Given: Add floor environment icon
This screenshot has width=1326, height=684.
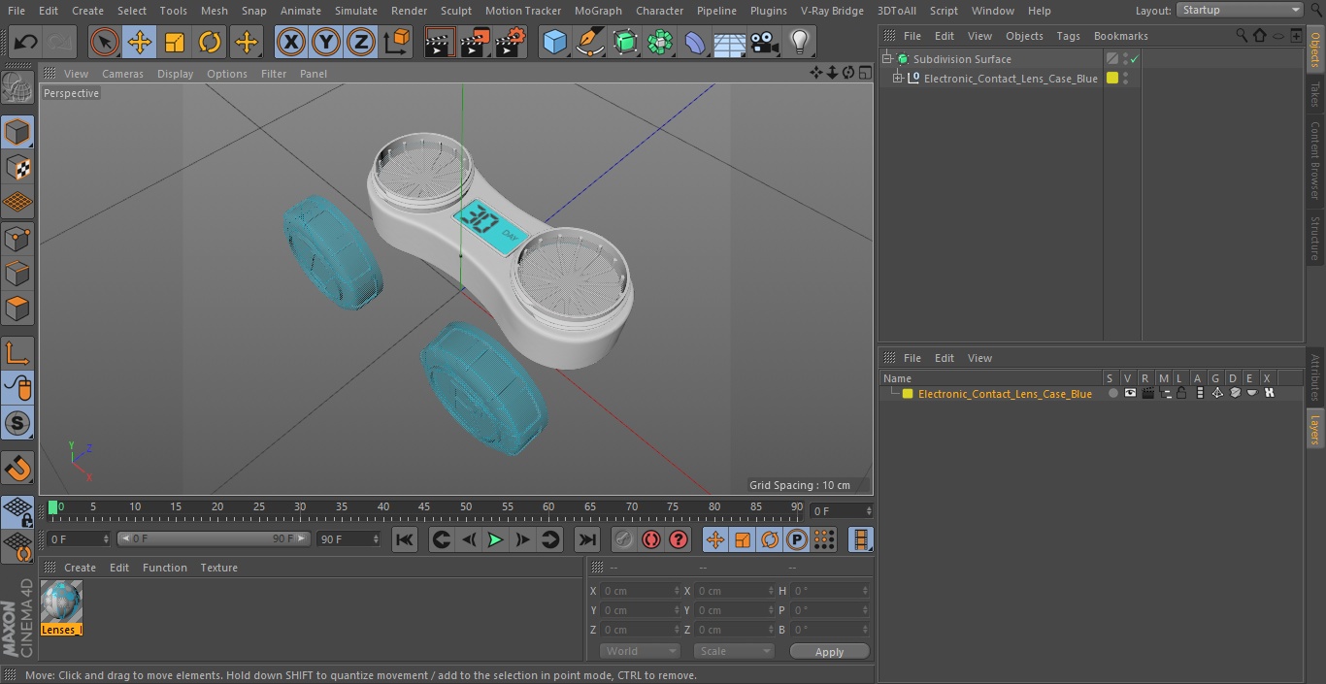Looking at the screenshot, I should (730, 43).
